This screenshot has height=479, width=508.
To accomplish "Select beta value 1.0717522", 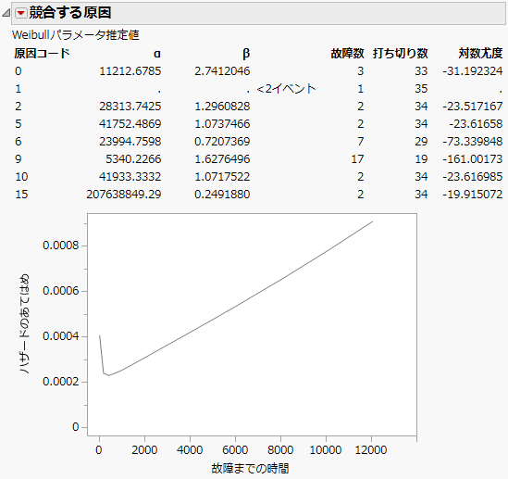I will (222, 176).
